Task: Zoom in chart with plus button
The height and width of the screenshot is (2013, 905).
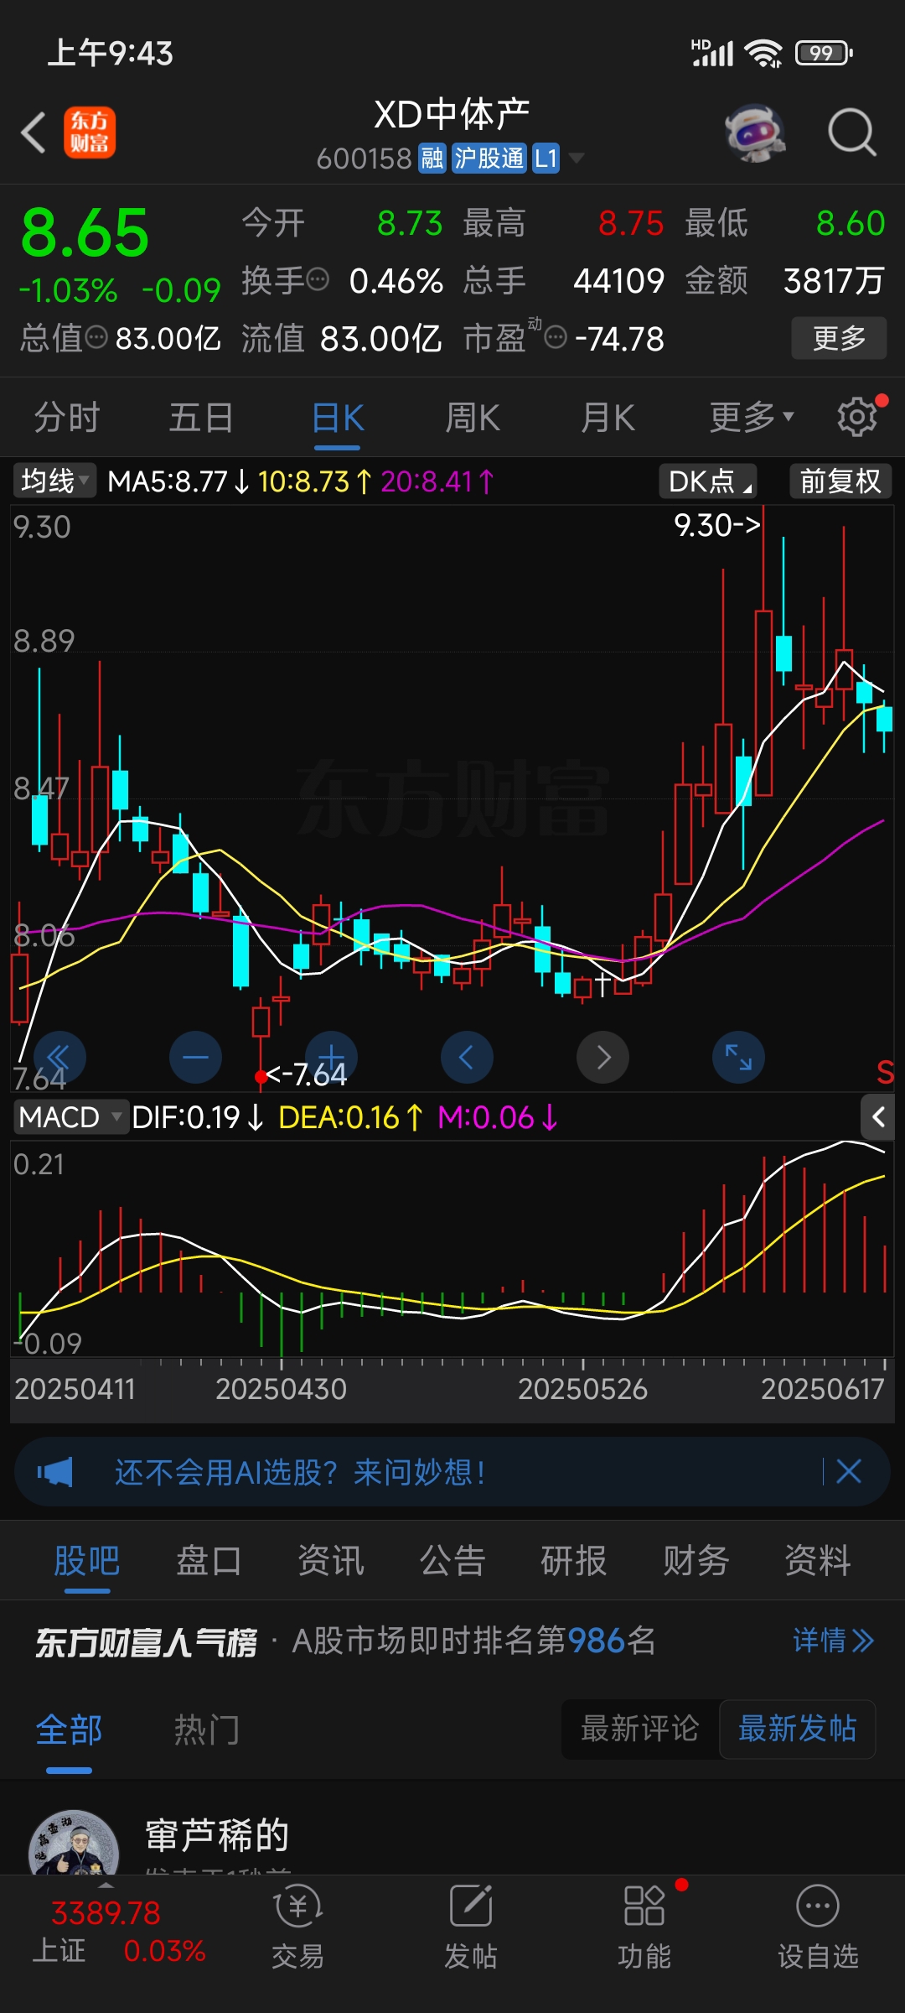Action: tap(331, 1057)
